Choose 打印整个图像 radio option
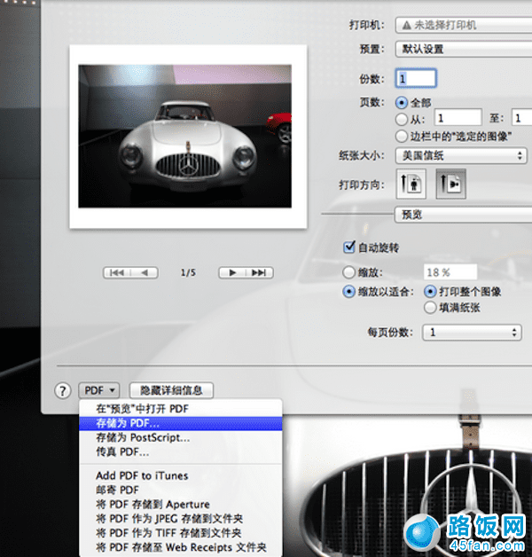The width and height of the screenshot is (532, 557). click(x=430, y=292)
